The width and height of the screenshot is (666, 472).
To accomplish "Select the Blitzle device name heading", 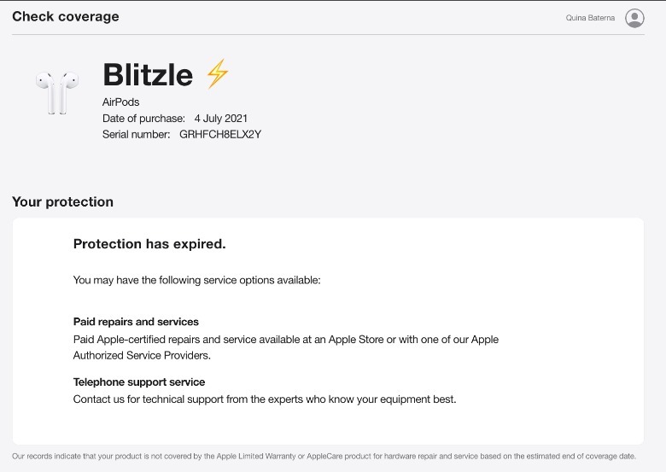I will pos(148,75).
